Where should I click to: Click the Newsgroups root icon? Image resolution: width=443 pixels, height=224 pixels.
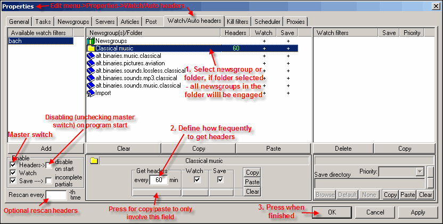coord(91,41)
